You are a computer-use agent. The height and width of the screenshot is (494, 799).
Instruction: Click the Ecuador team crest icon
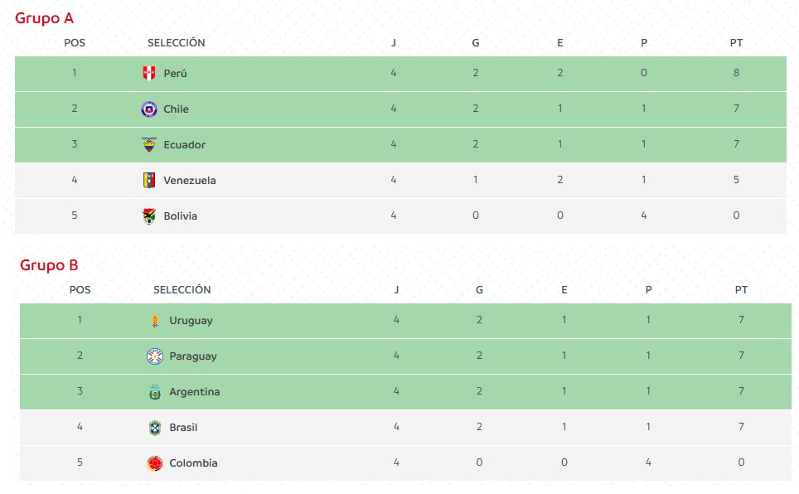(149, 144)
